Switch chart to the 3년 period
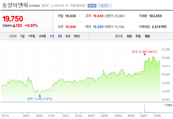The height and width of the screenshot is (119, 173). point(60,36)
